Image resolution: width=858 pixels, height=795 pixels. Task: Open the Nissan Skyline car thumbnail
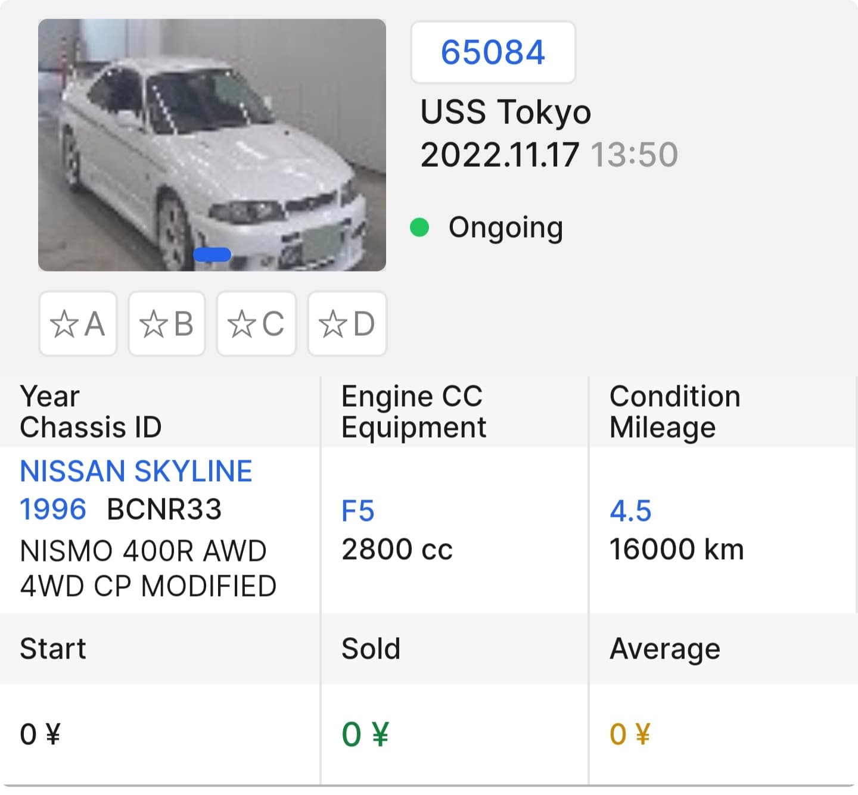pos(212,145)
